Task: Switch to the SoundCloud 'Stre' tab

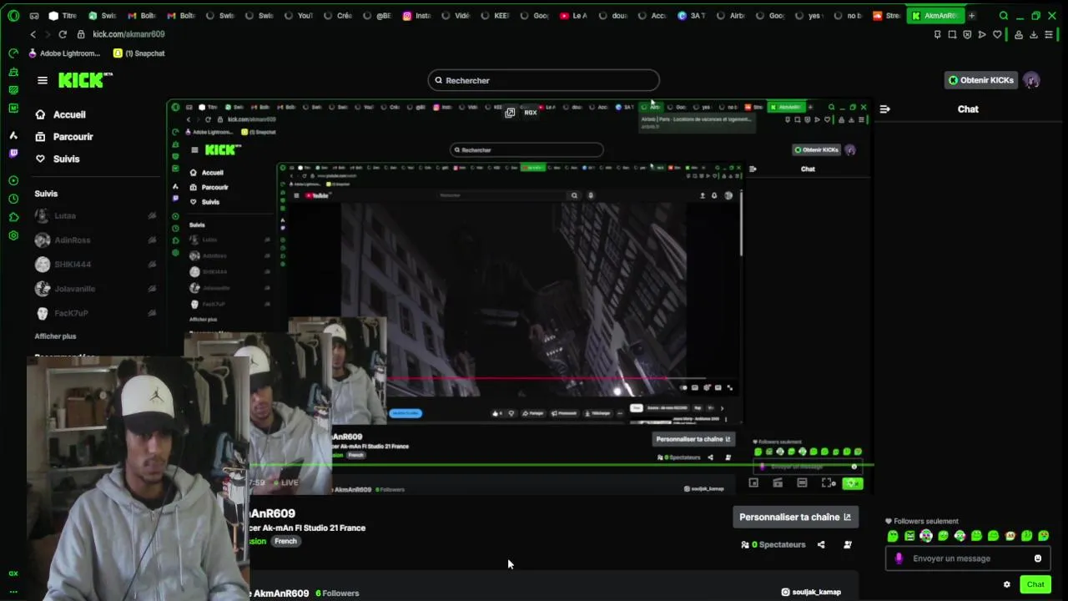Action: point(887,15)
